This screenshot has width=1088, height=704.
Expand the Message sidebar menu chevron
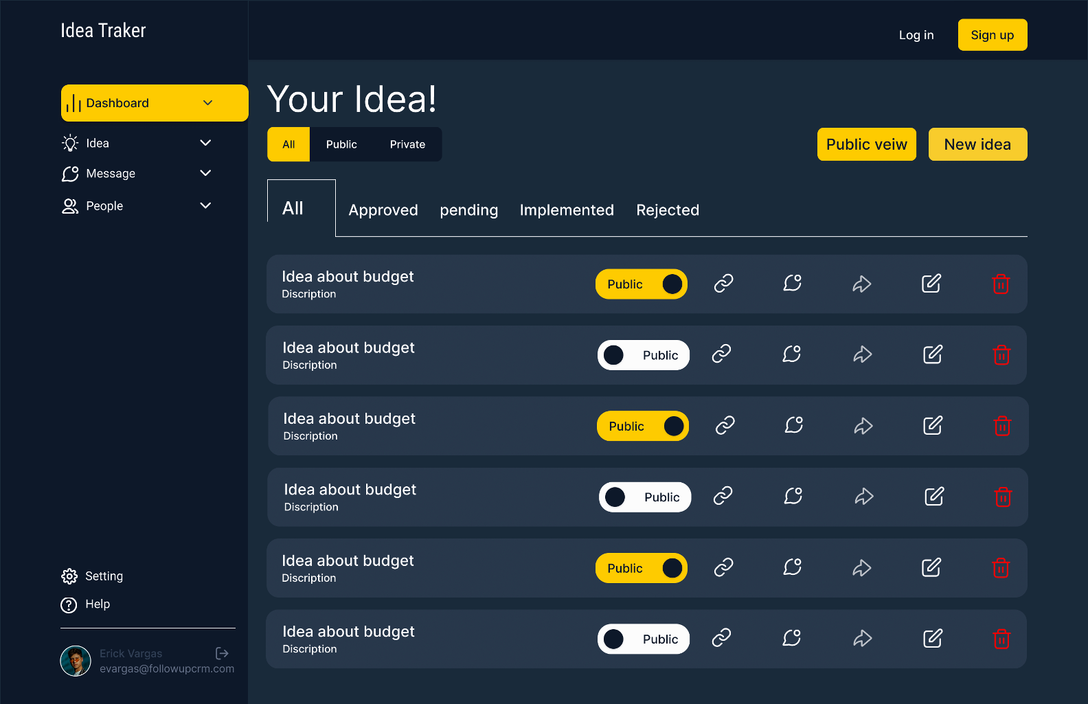click(205, 173)
